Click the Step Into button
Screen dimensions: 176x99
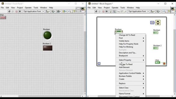(x=119, y=12)
